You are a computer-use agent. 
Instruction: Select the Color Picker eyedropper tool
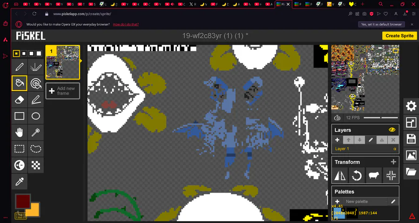(x=19, y=182)
